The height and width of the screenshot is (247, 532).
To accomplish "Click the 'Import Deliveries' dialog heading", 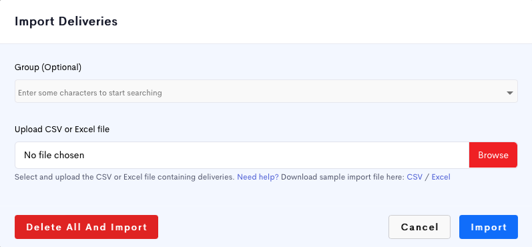I will click(66, 21).
